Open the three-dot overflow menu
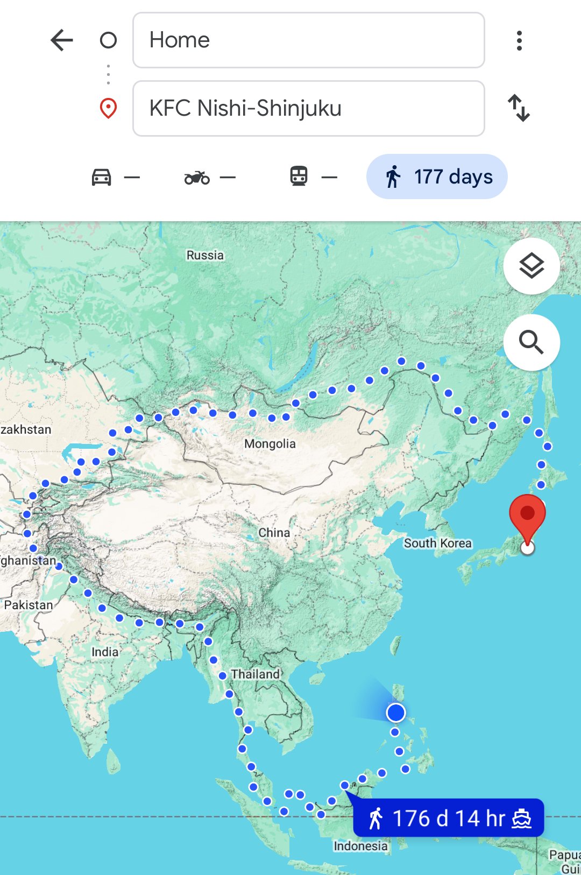 [x=519, y=40]
